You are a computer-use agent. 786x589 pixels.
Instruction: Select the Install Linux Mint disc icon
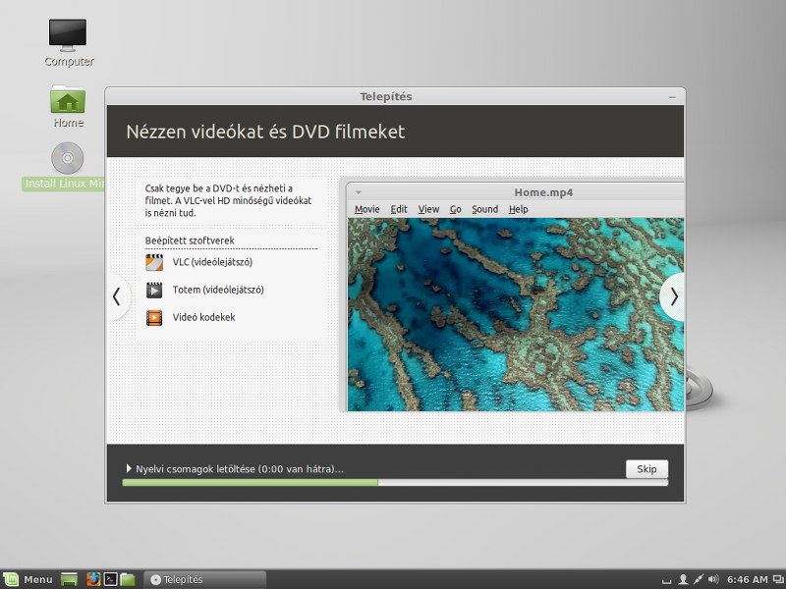(68, 158)
